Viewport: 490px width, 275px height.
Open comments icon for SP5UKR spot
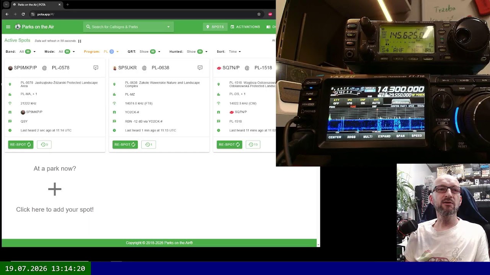(200, 68)
